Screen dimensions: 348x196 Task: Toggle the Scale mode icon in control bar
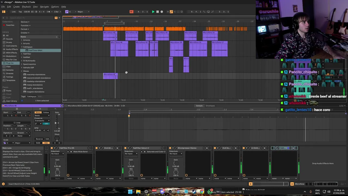click(67, 12)
